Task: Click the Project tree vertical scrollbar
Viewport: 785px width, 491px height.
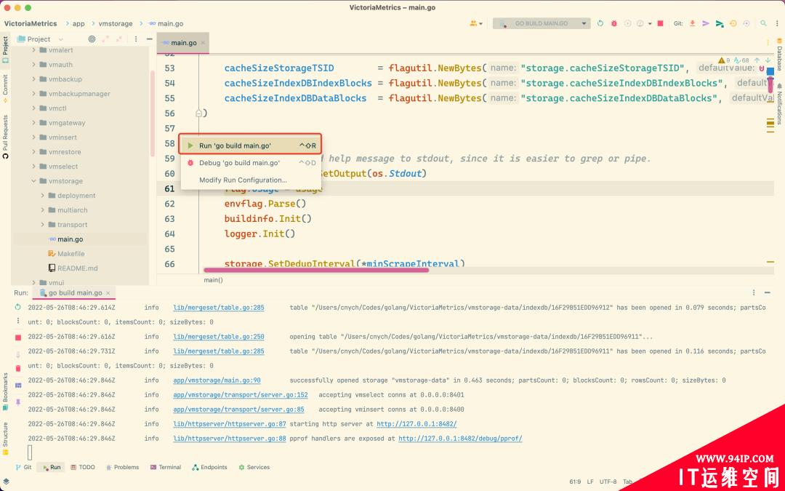Action: (152, 113)
